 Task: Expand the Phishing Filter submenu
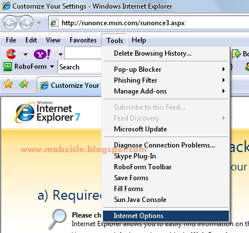pos(166,80)
